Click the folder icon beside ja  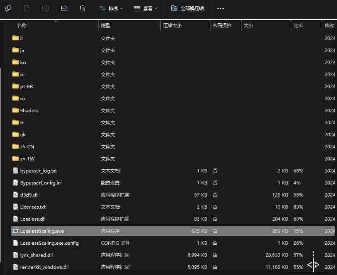coord(16,50)
